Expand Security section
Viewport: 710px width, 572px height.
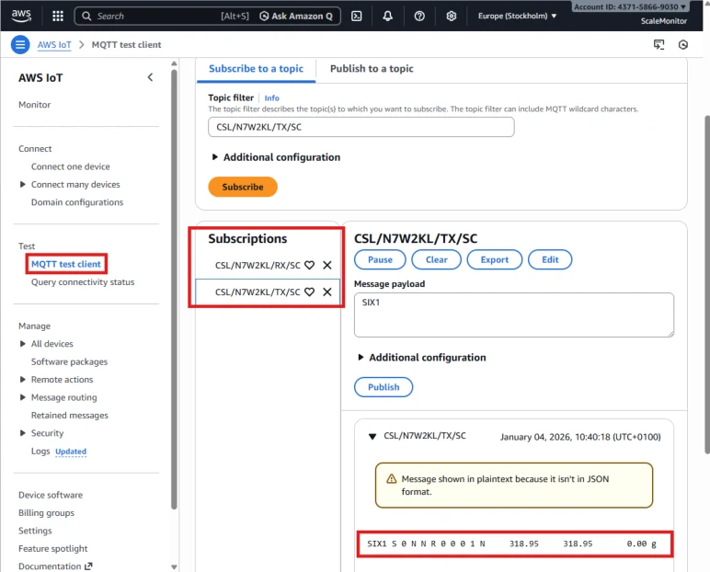22,433
